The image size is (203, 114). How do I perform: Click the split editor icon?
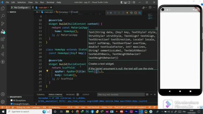tap(150, 8)
